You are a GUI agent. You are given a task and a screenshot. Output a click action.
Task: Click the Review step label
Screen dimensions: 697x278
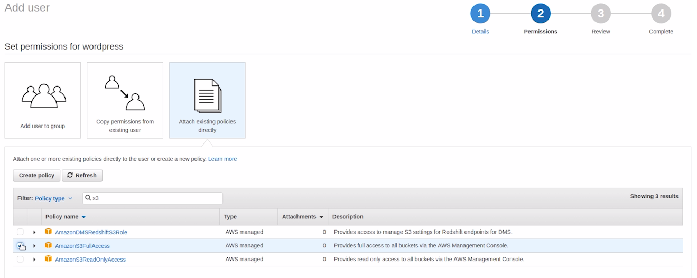[601, 32]
